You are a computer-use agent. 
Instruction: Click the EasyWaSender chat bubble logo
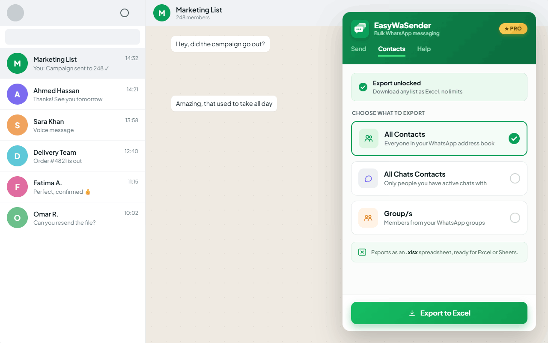coord(360,29)
